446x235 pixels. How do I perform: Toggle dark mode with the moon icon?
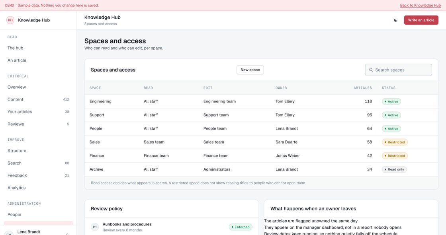click(x=395, y=20)
